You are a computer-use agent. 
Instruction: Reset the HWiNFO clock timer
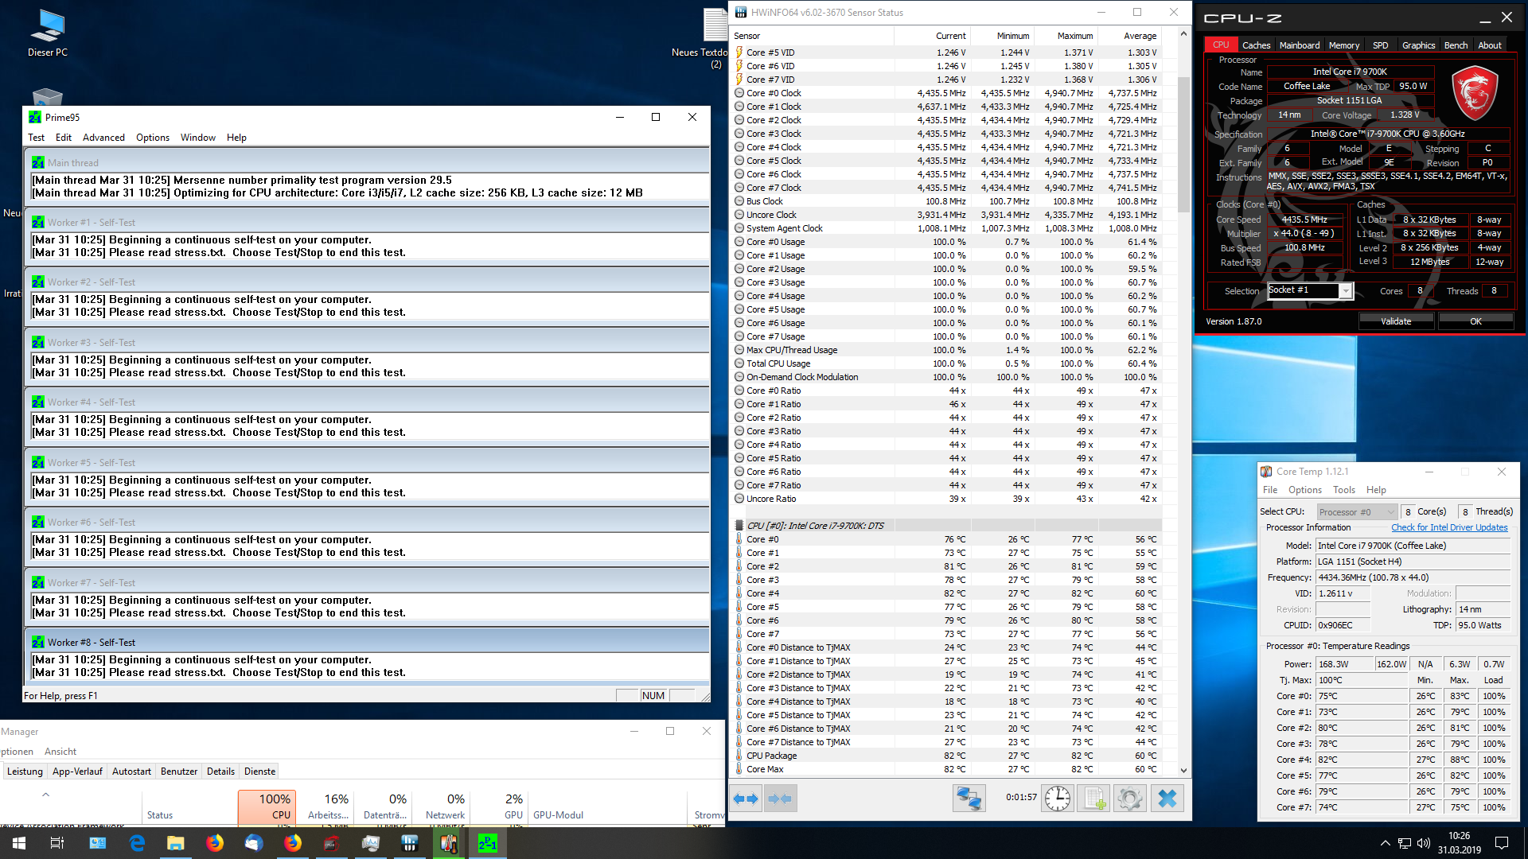coord(1057,799)
